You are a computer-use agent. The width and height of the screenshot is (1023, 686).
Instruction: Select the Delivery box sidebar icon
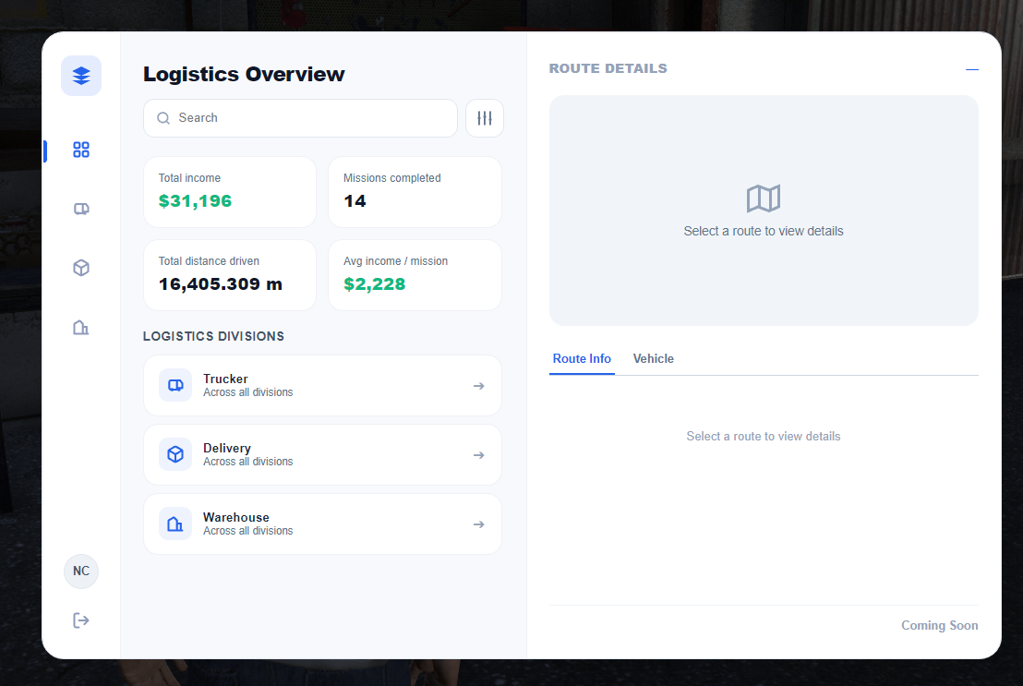81,268
